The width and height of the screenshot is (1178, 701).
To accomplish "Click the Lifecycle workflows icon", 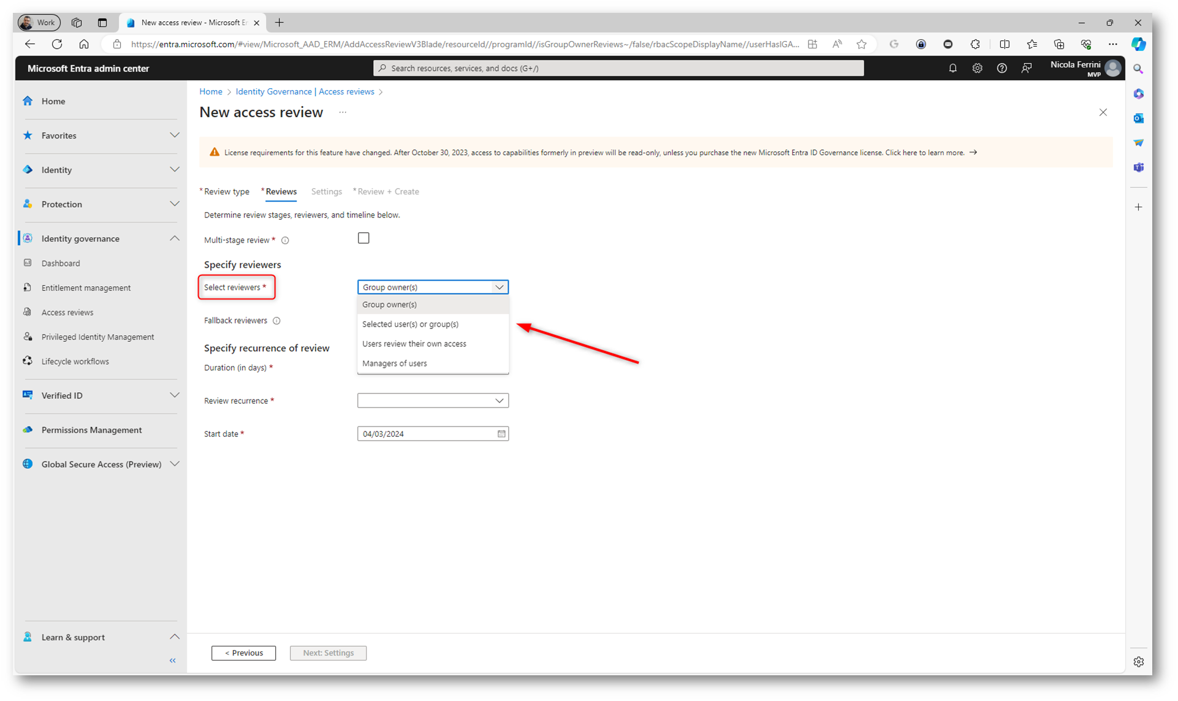I will pos(28,361).
